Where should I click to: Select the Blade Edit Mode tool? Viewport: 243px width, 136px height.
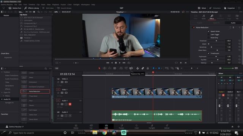click(x=115, y=68)
